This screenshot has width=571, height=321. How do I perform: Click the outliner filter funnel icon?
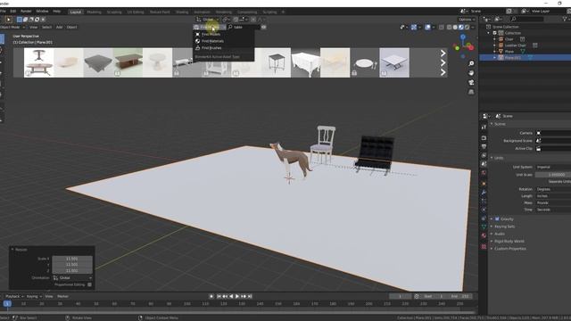(x=565, y=19)
